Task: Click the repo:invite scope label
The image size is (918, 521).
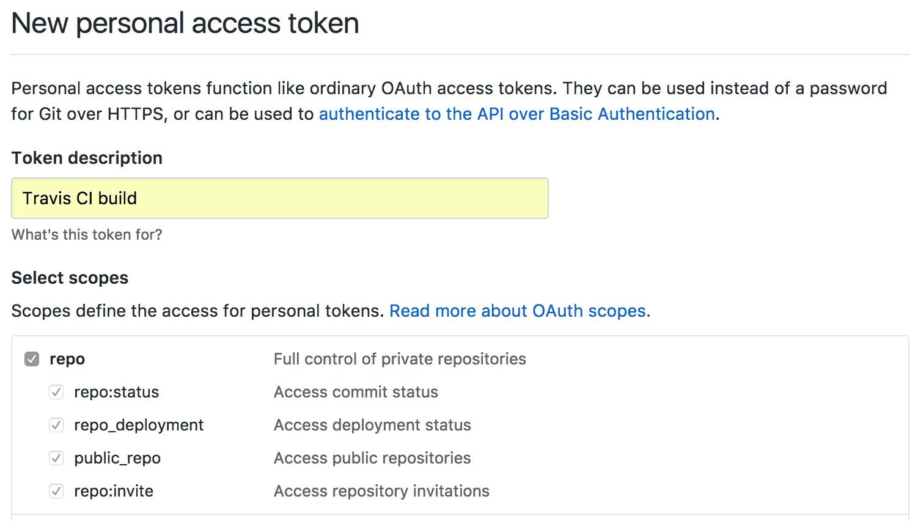Action: click(x=114, y=491)
